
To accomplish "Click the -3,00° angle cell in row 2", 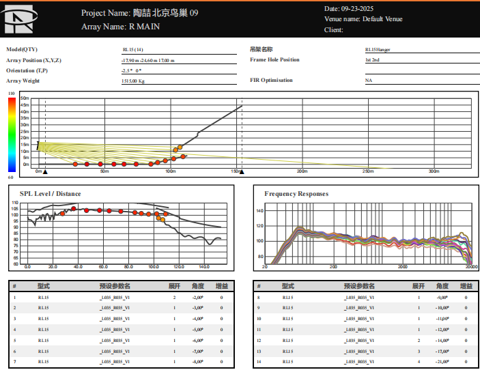I will click(198, 308).
